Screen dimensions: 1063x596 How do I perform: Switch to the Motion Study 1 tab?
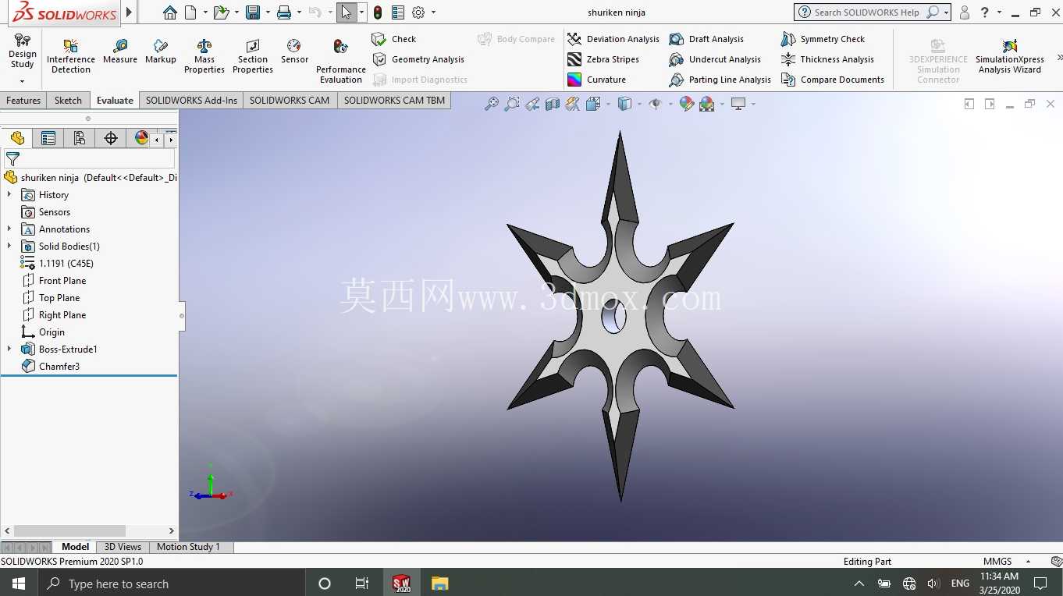188,547
